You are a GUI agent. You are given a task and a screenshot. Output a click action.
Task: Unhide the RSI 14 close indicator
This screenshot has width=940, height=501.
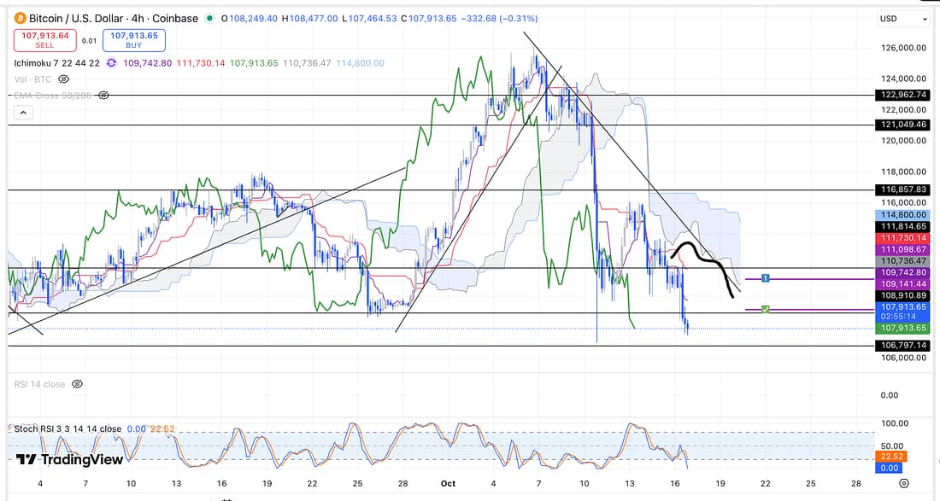77,384
